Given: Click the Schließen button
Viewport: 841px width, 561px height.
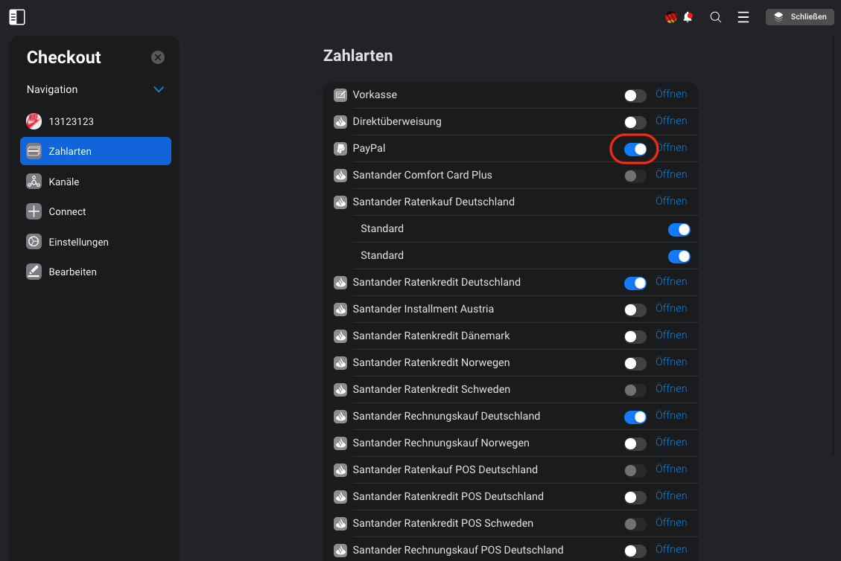Looking at the screenshot, I should (800, 16).
